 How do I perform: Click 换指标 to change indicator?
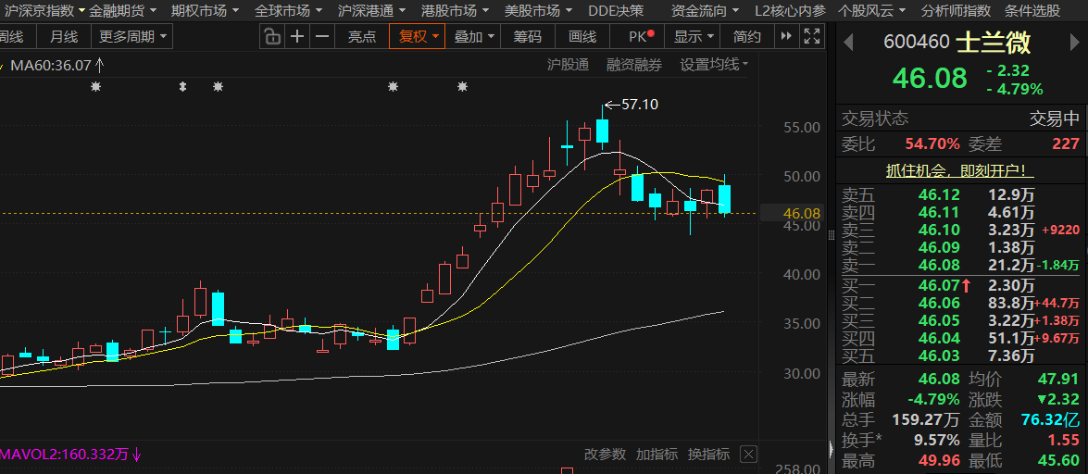tap(708, 455)
